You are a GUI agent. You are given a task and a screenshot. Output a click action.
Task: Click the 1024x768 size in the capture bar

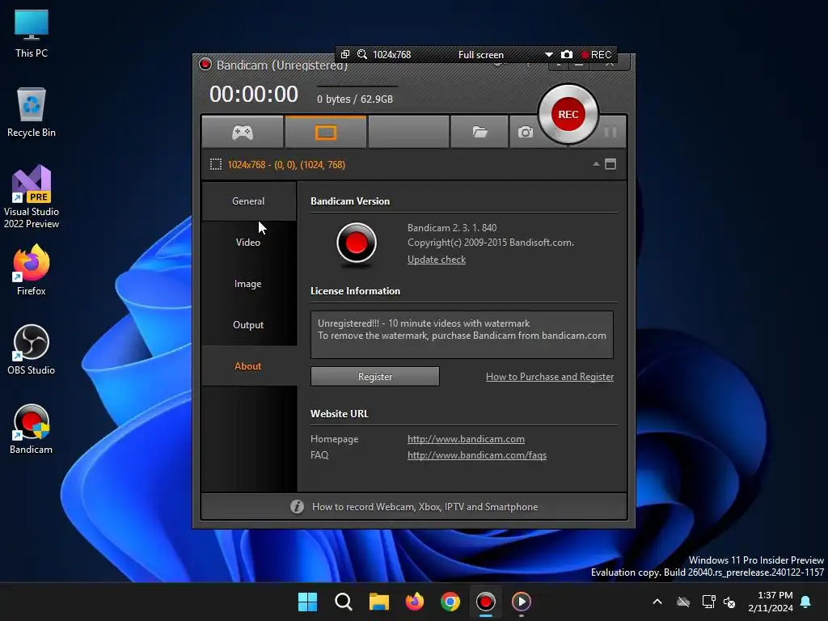(x=392, y=54)
